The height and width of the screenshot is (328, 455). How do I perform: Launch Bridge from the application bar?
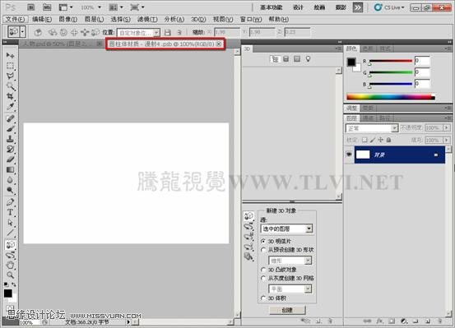tap(31, 7)
